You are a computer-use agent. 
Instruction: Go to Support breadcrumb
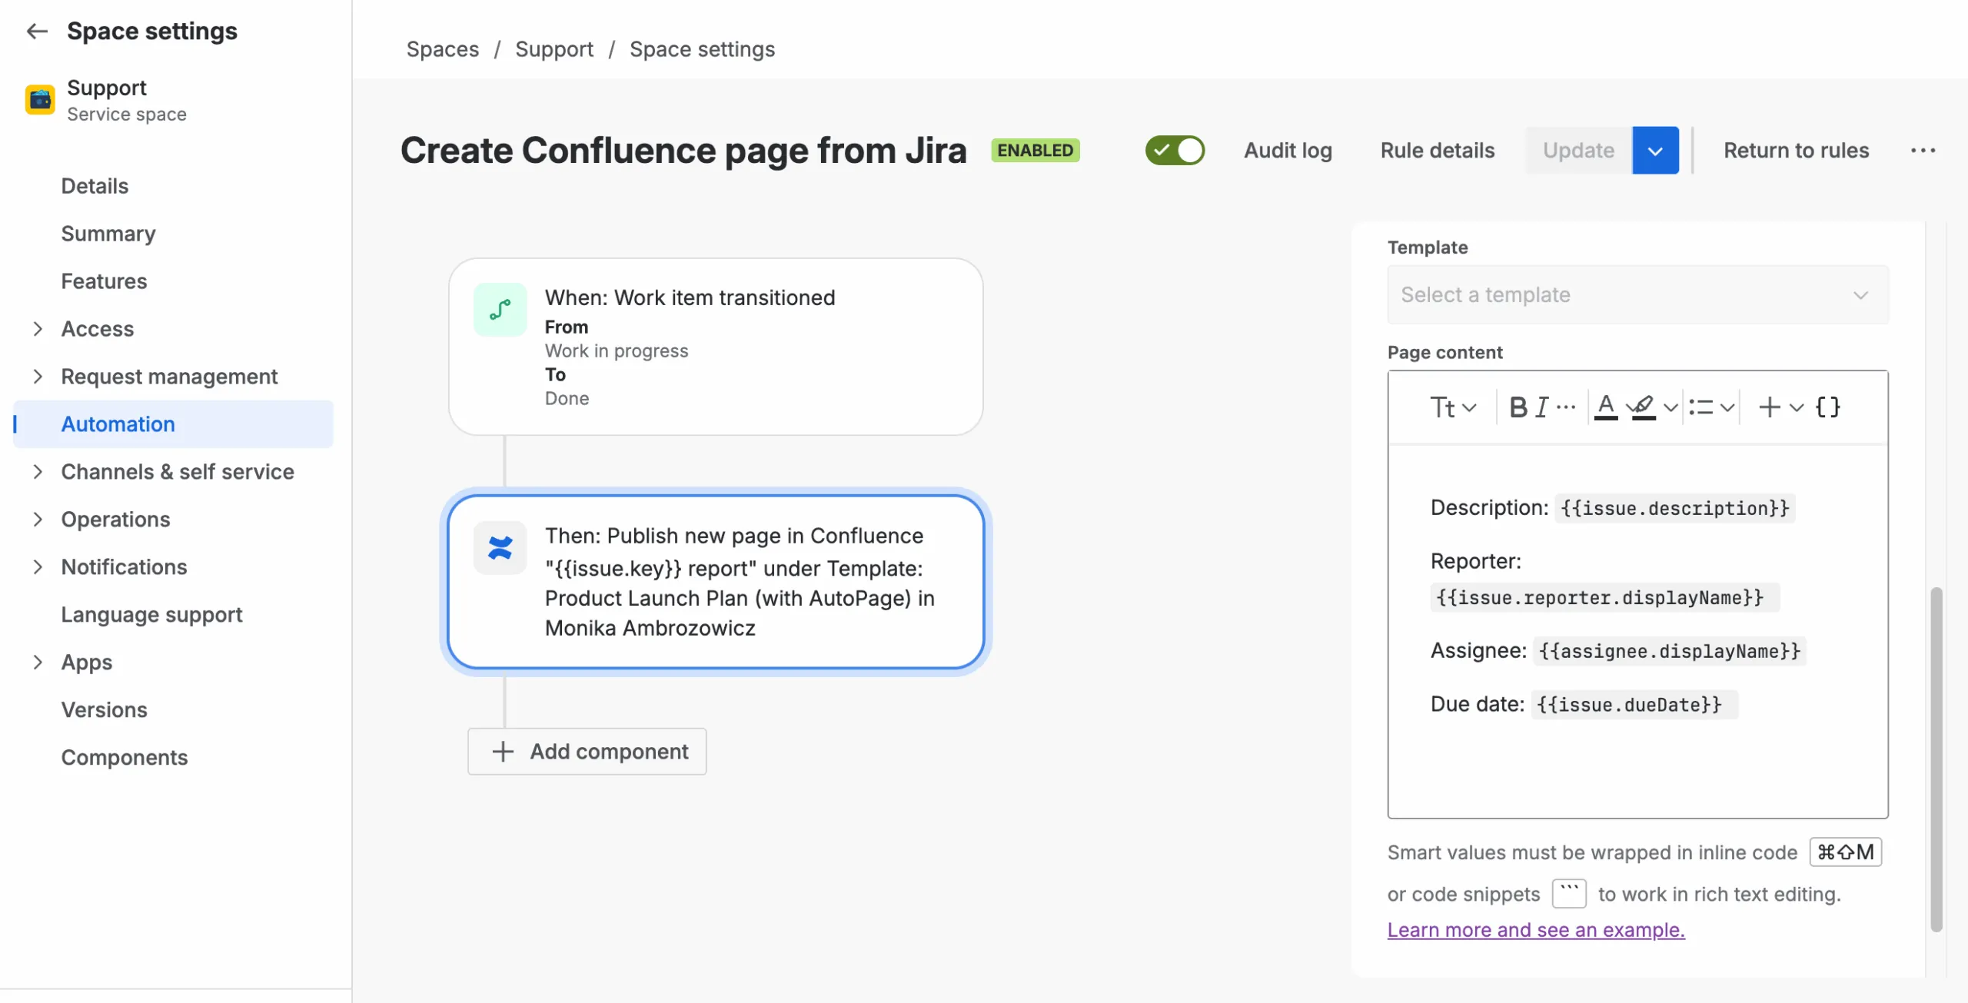point(554,49)
